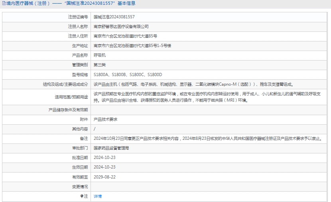Click management category value 第三类
Viewport: 331px width, 202px height.
pos(99,65)
